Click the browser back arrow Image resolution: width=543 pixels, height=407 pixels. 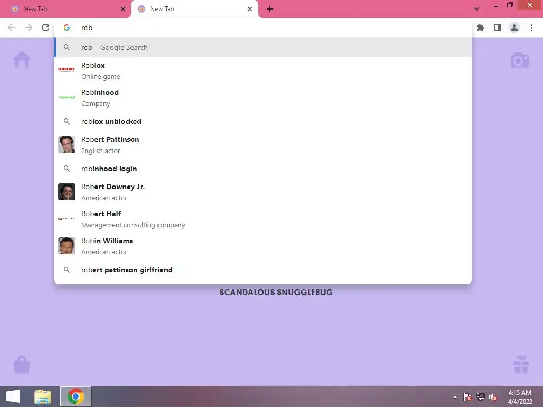point(12,28)
